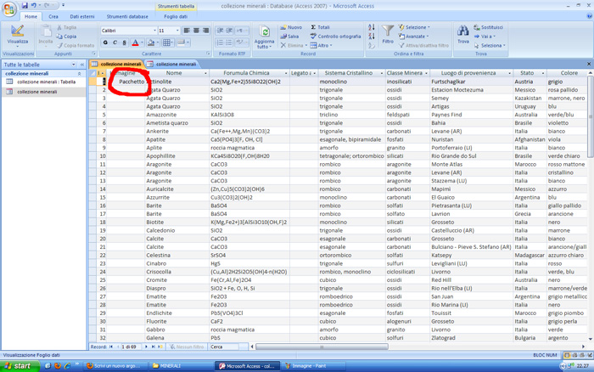
Task: Select collezione minerali : Tabella item
Action: coord(43,82)
